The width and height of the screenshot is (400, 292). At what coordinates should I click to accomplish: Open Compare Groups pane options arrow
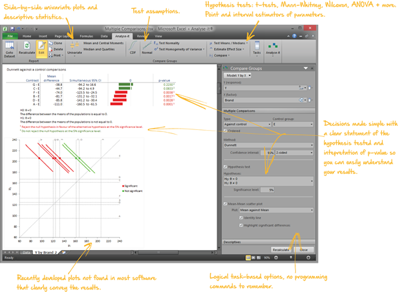pyautogui.click(x=305, y=69)
